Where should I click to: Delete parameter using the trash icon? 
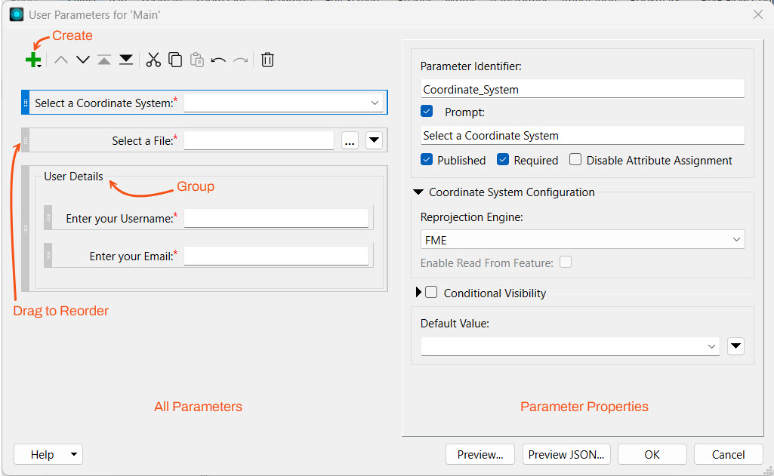pyautogui.click(x=267, y=60)
